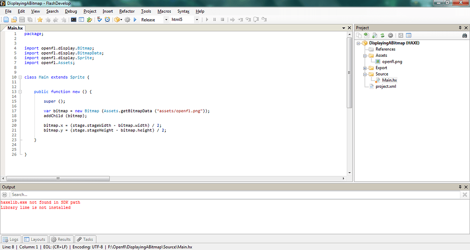470x250 pixels.
Task: Select Main.hx in the project tree
Action: pos(389,80)
